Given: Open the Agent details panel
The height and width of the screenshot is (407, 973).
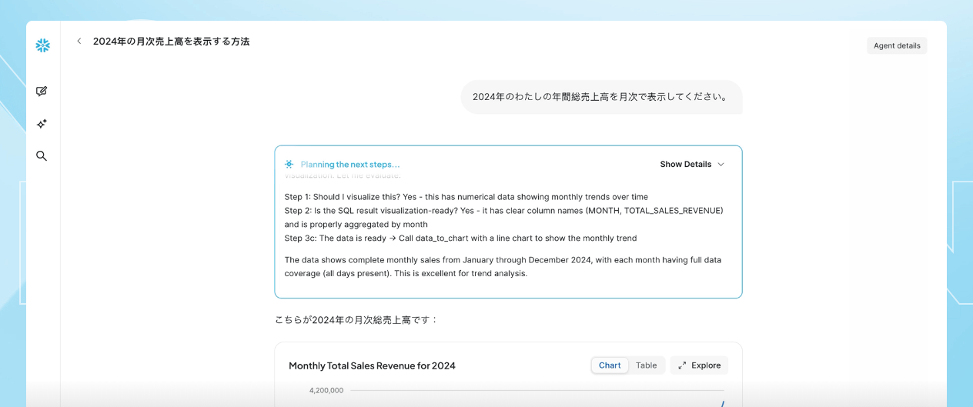Looking at the screenshot, I should [x=896, y=45].
